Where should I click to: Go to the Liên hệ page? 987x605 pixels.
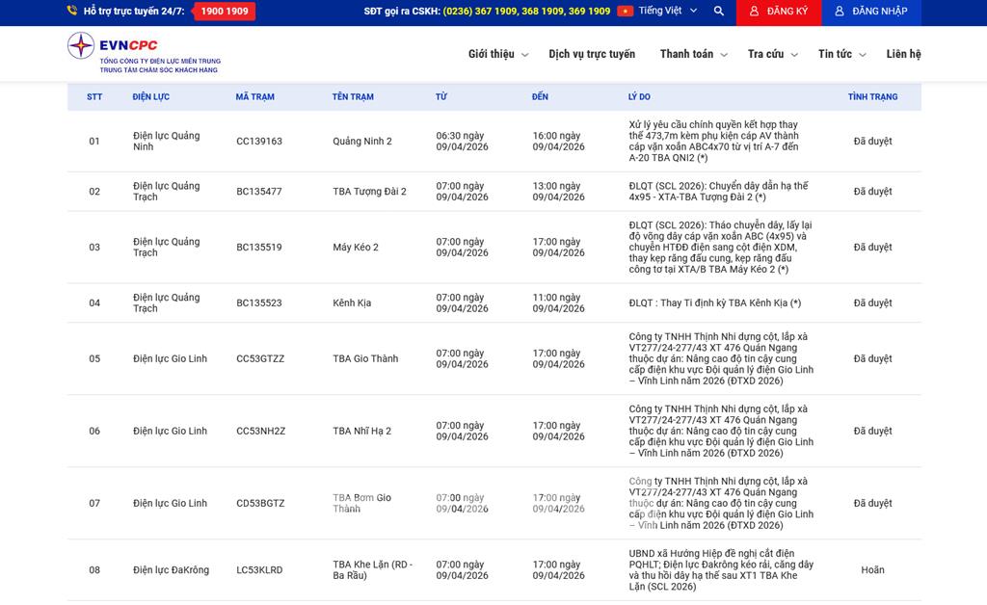tap(903, 55)
